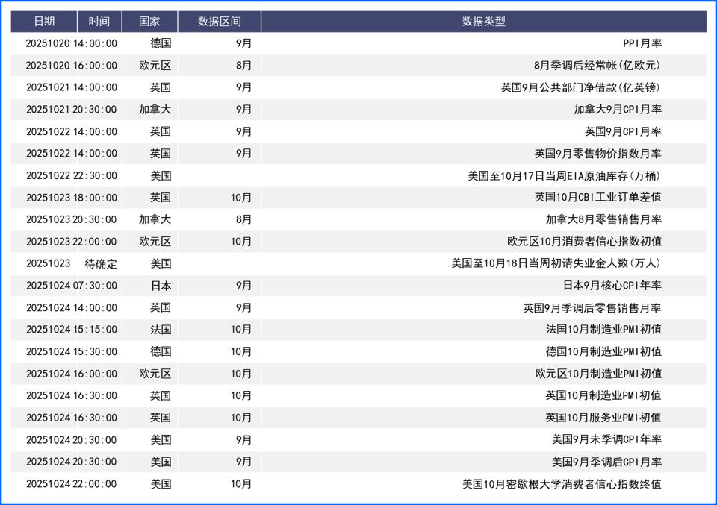The width and height of the screenshot is (717, 505).
Task: Select the 日本 country cell
Action: click(x=161, y=286)
